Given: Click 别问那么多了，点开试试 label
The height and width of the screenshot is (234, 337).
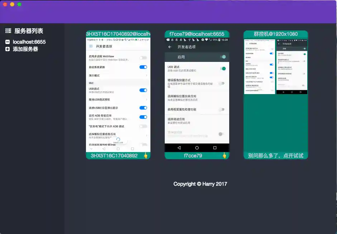Looking at the screenshot, I should [275, 156].
